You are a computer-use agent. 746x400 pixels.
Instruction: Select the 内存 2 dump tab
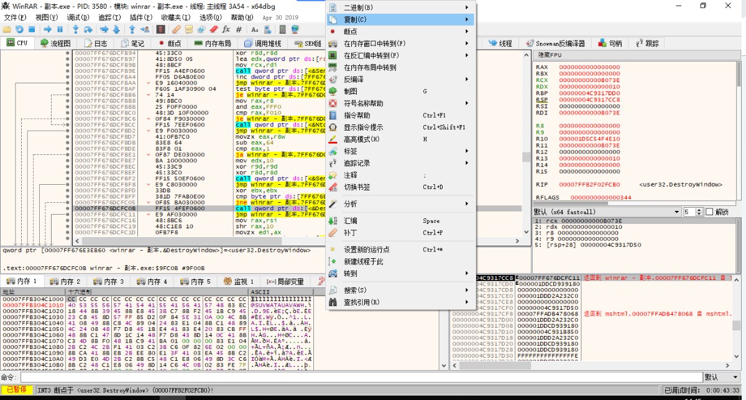click(x=65, y=282)
